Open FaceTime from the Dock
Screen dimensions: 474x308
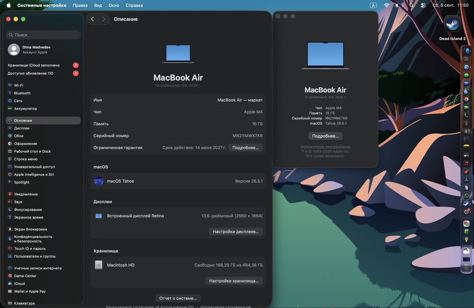(466, 107)
